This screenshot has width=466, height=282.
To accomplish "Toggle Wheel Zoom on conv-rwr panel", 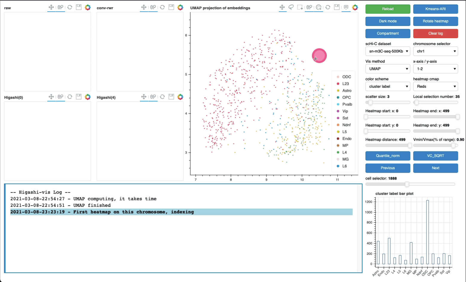I will (153, 7).
